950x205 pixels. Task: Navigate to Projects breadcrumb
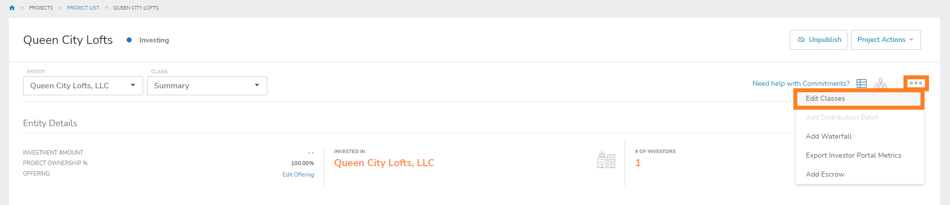[x=41, y=8]
